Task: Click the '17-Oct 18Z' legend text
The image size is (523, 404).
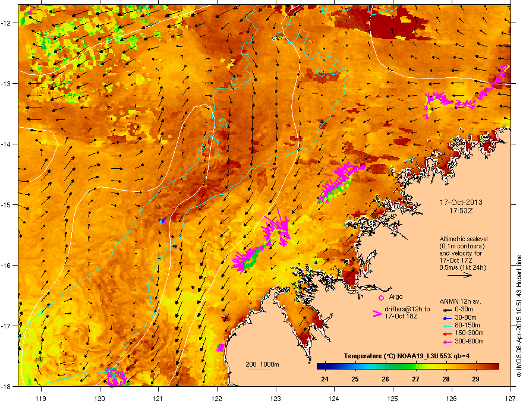Action: [401, 316]
